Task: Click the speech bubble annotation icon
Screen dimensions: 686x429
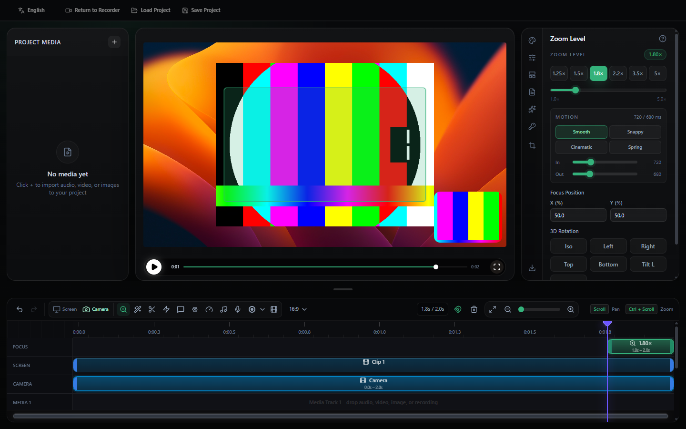Action: [181, 309]
